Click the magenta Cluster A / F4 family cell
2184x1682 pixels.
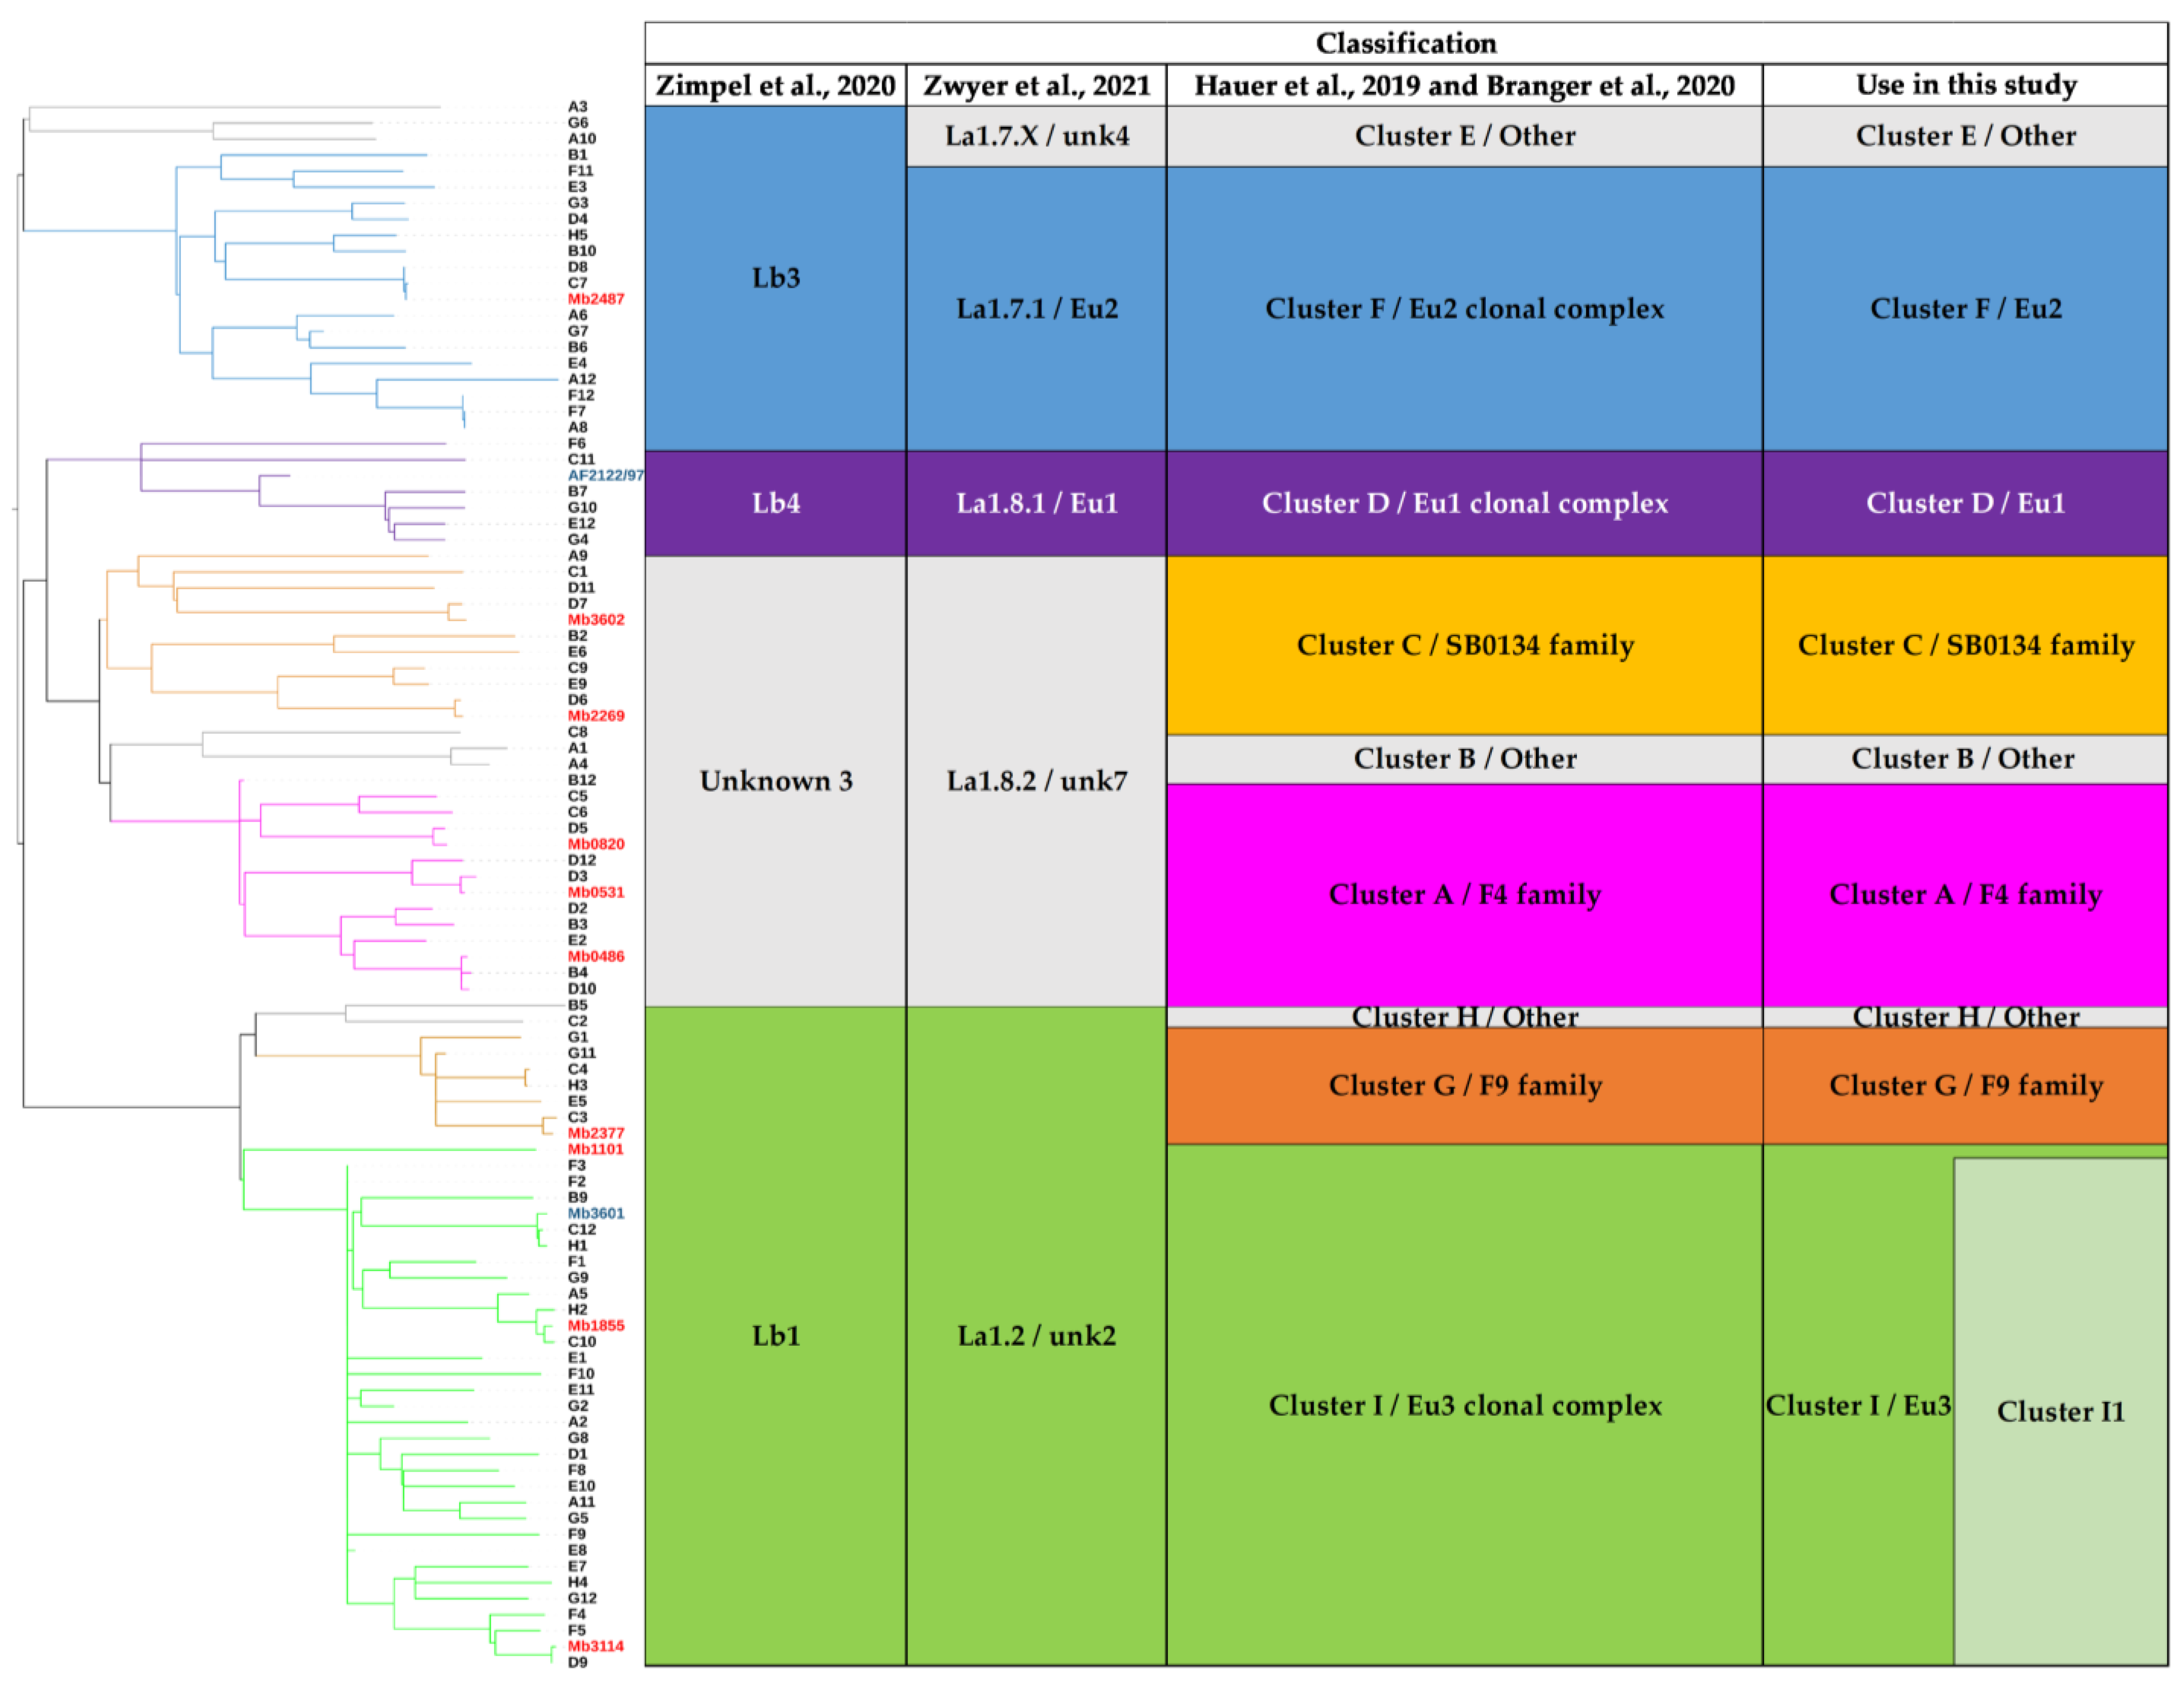1464,894
